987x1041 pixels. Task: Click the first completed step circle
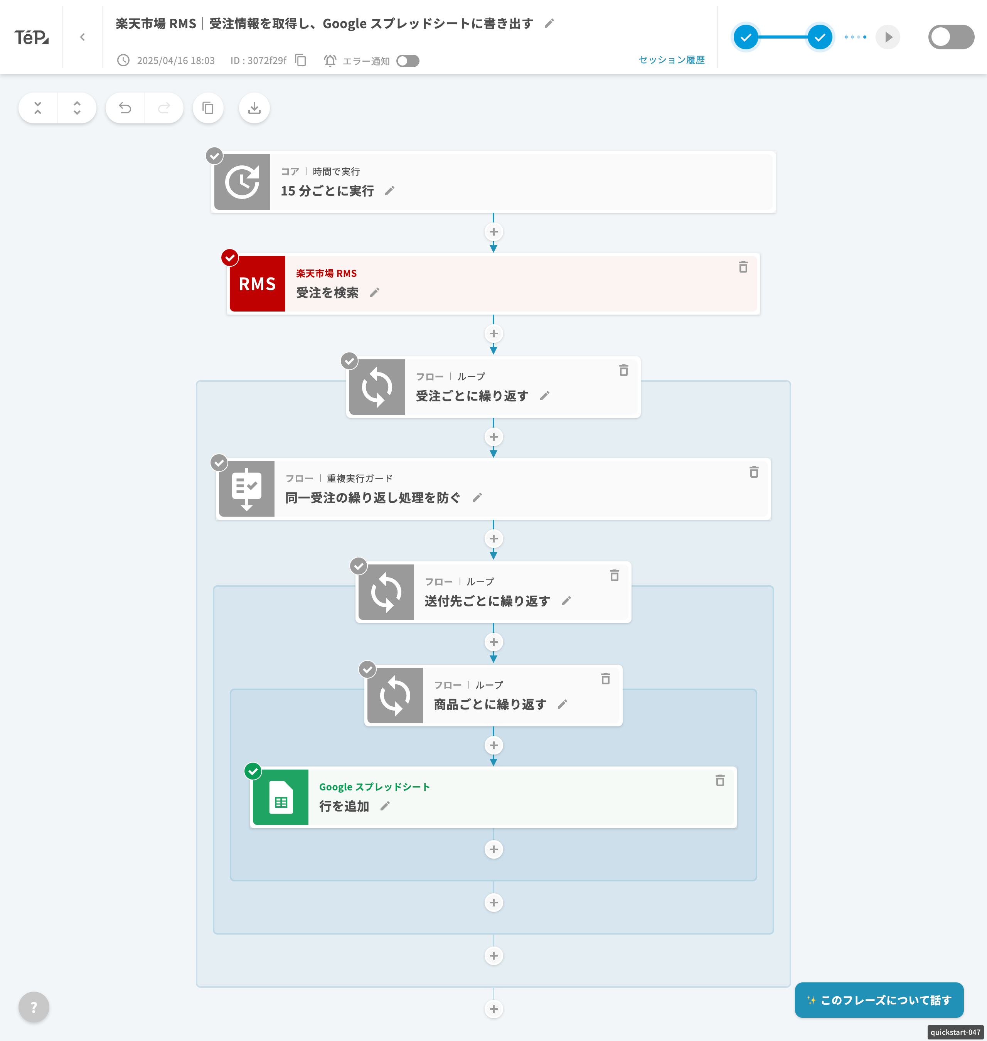click(746, 37)
